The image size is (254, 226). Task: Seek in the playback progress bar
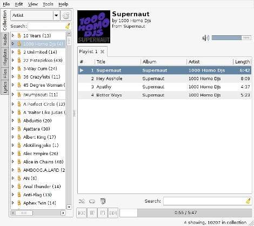click(x=186, y=213)
